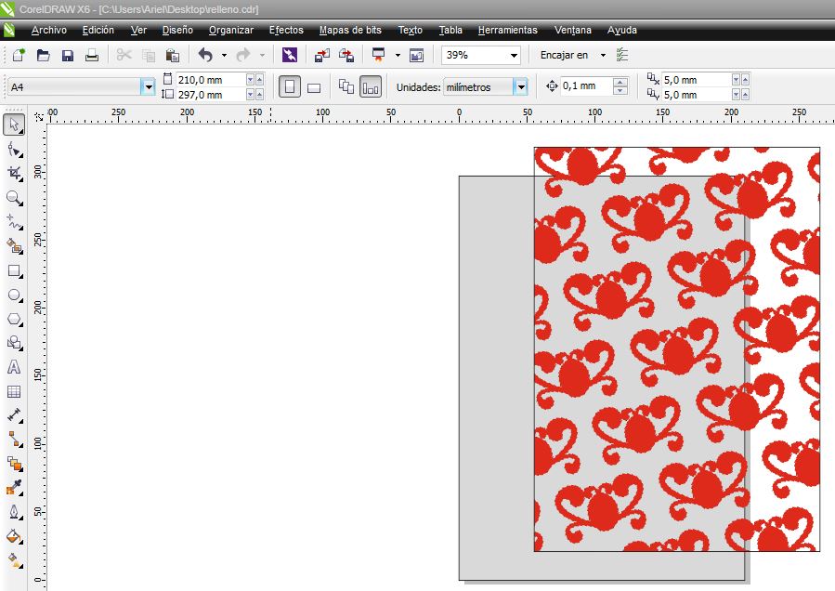
Task: Select the Color Eyedropper tool
Action: (14, 487)
